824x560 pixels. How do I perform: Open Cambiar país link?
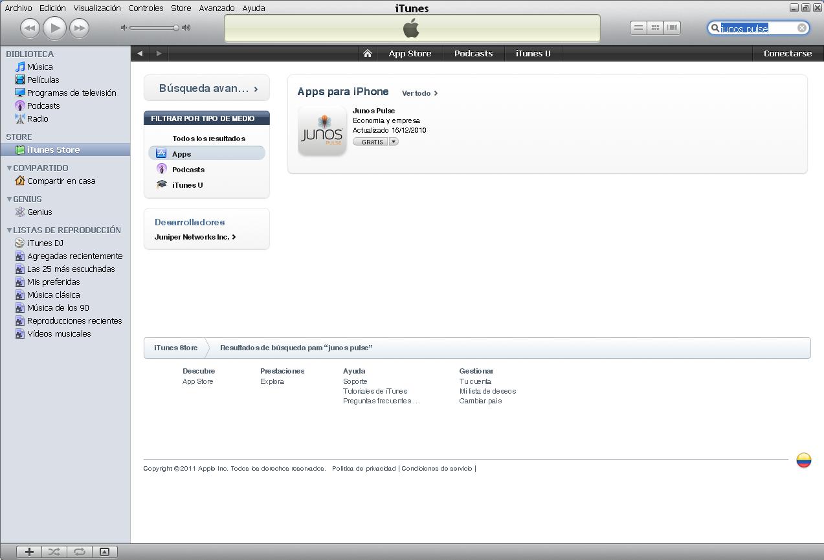pyautogui.click(x=480, y=401)
